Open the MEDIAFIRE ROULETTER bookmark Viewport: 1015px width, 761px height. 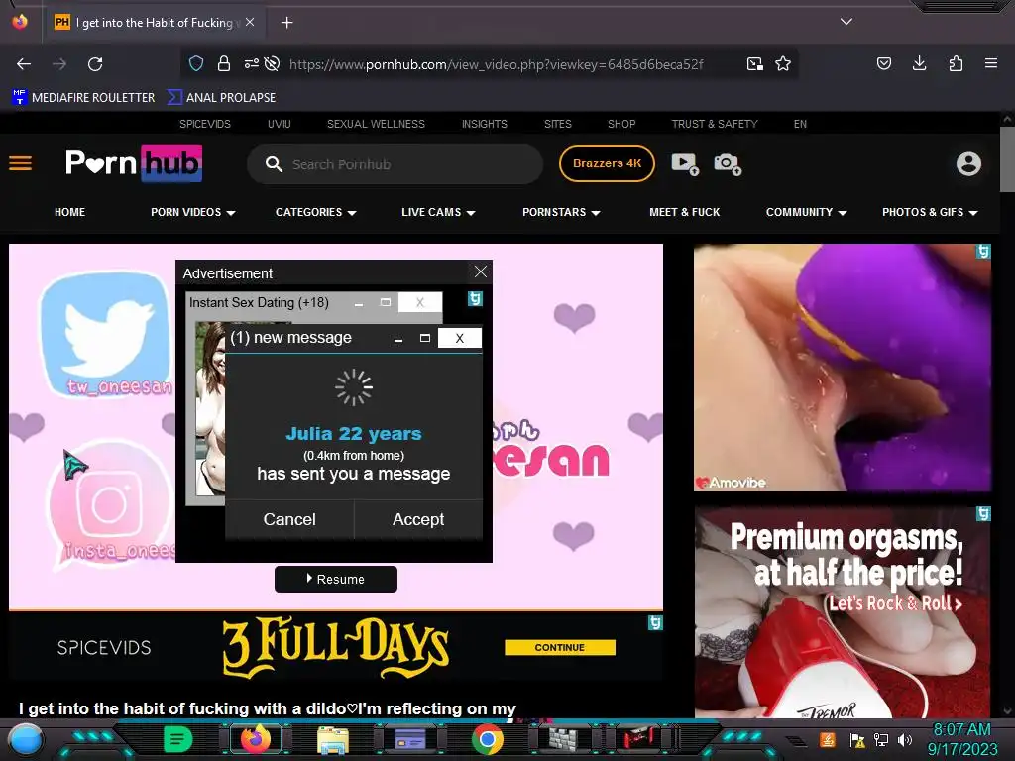tap(83, 98)
